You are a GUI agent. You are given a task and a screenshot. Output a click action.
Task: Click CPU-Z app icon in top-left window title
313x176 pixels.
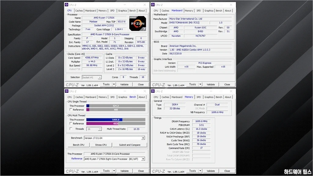pos(67,5)
